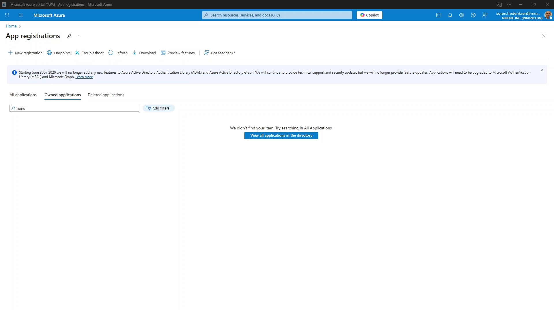Open Add filters dropdown
The image size is (554, 312).
158,108
